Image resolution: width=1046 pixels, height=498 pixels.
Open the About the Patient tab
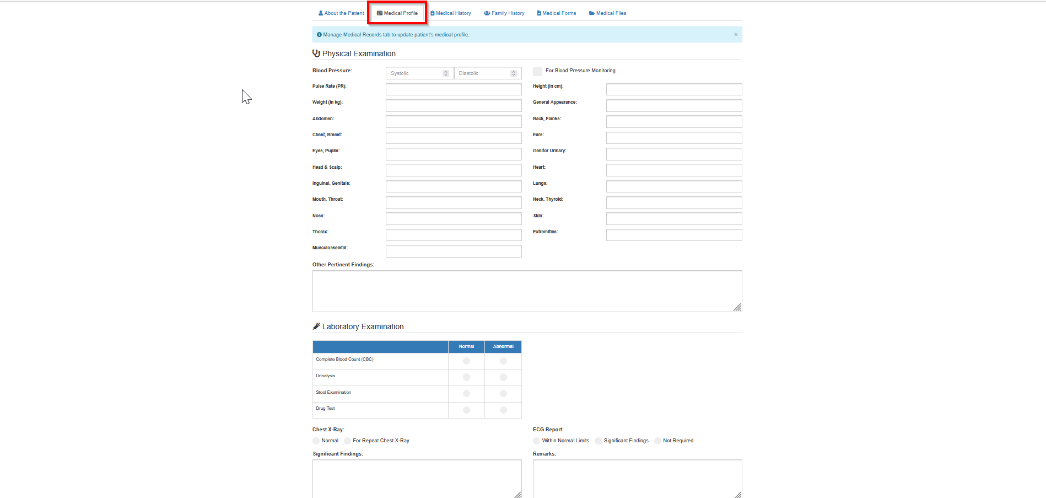(x=341, y=13)
